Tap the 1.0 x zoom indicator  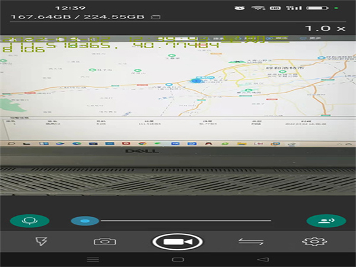[x=325, y=28]
